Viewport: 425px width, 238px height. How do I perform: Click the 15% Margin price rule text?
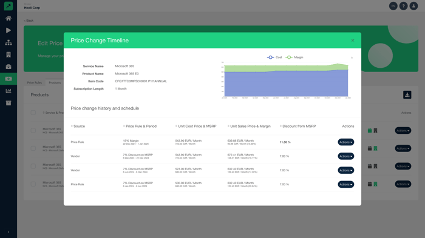point(131,140)
